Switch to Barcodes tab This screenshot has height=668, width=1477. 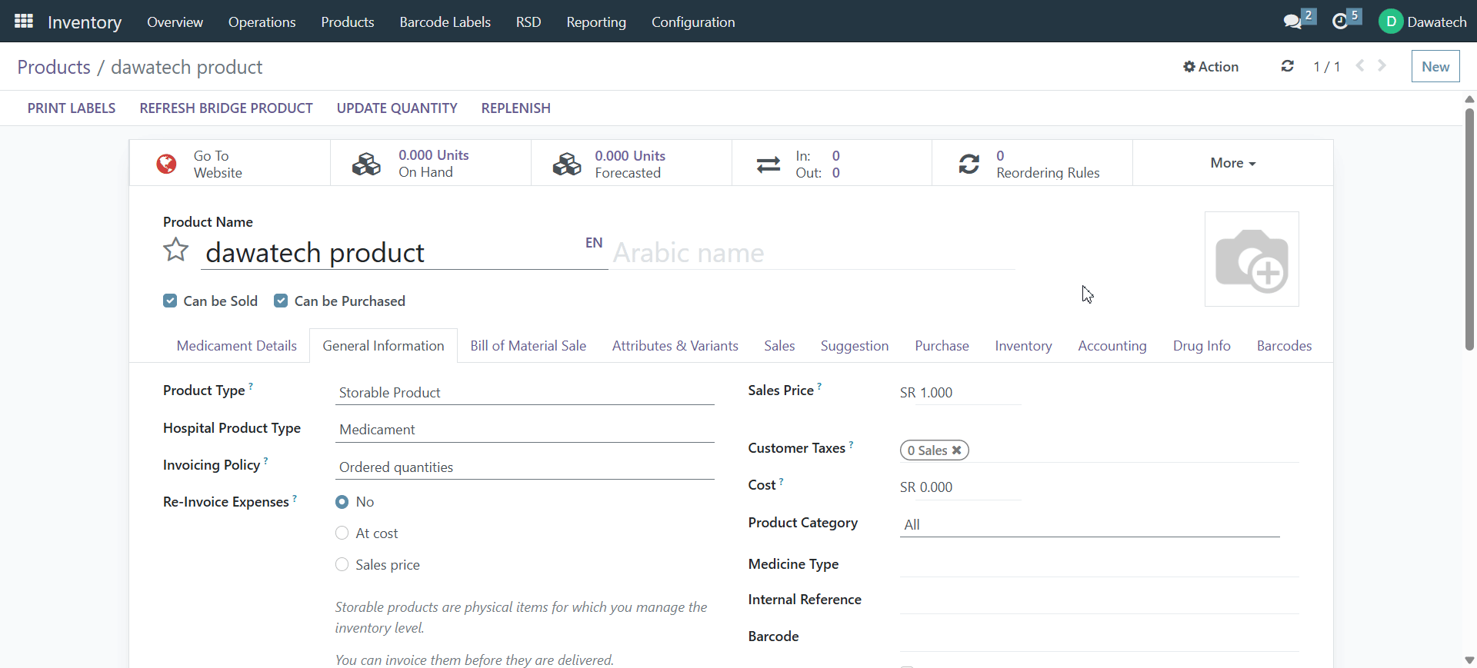point(1284,346)
